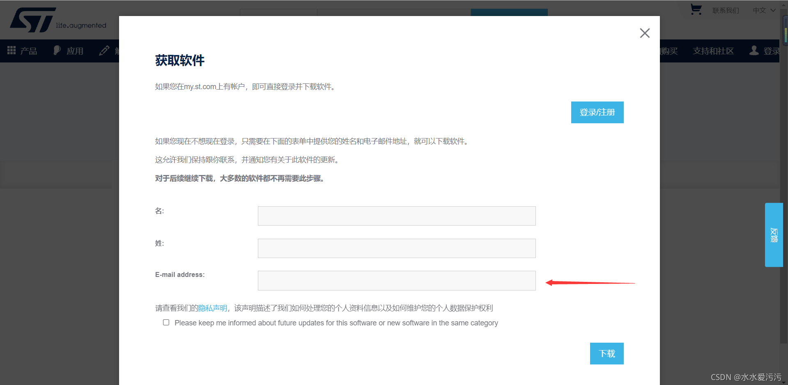This screenshot has height=385, width=788.
Task: Click the 登录/注册 button
Action: point(597,112)
